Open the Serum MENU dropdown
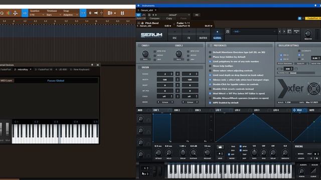This screenshot has width=321, height=180. click(x=296, y=31)
